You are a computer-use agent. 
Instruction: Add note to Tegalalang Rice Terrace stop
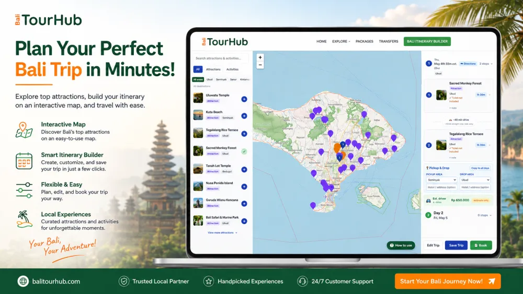coord(452,158)
